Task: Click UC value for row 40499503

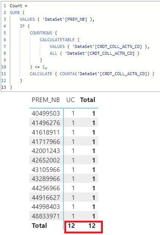Action: point(73,113)
